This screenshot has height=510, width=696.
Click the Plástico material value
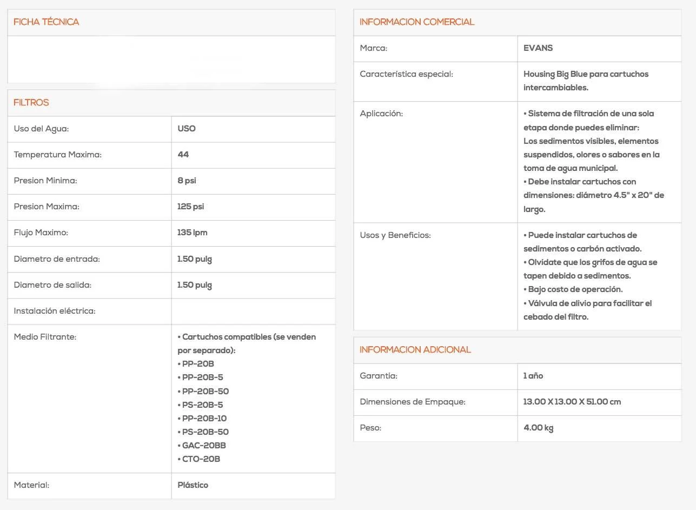(x=193, y=485)
